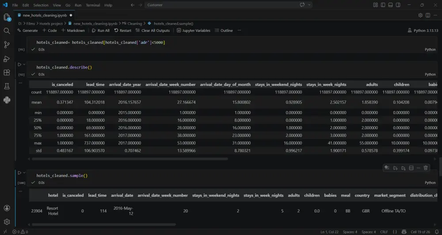
Task: Open the Search view in activity bar
Action: click(x=7, y=31)
